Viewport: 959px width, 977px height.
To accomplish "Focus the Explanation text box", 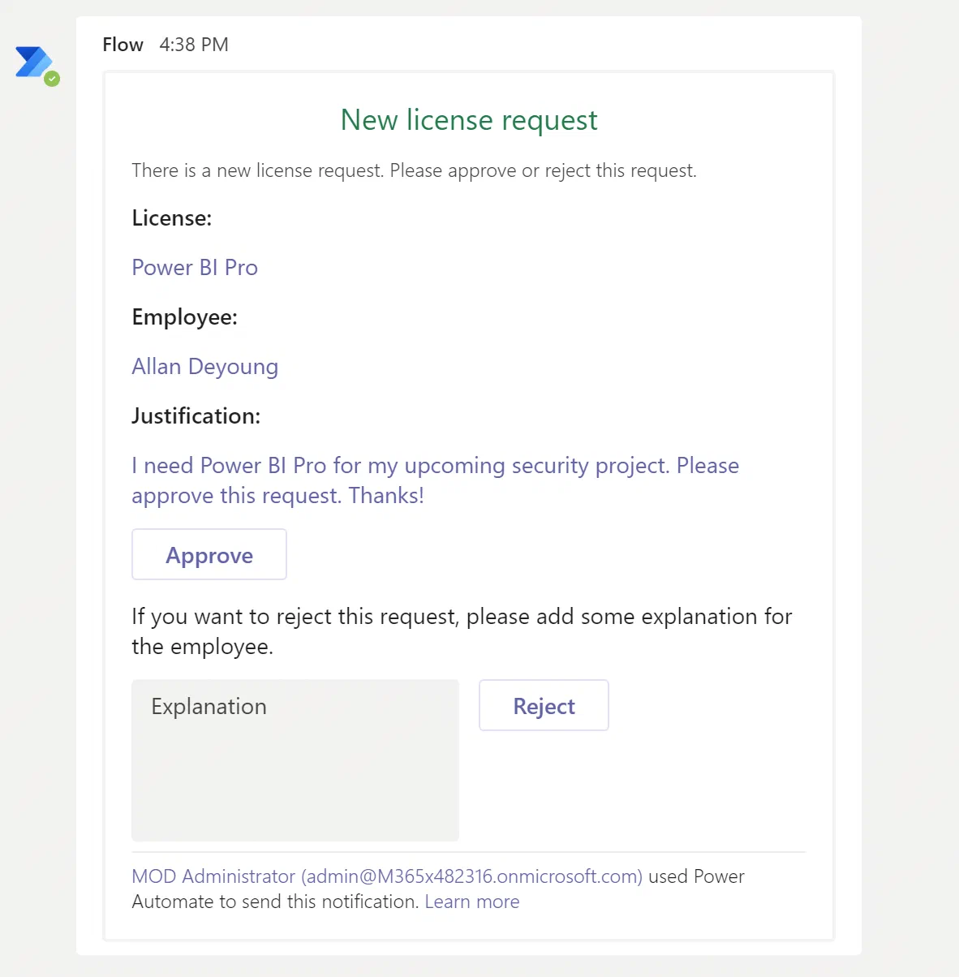I will [x=295, y=760].
